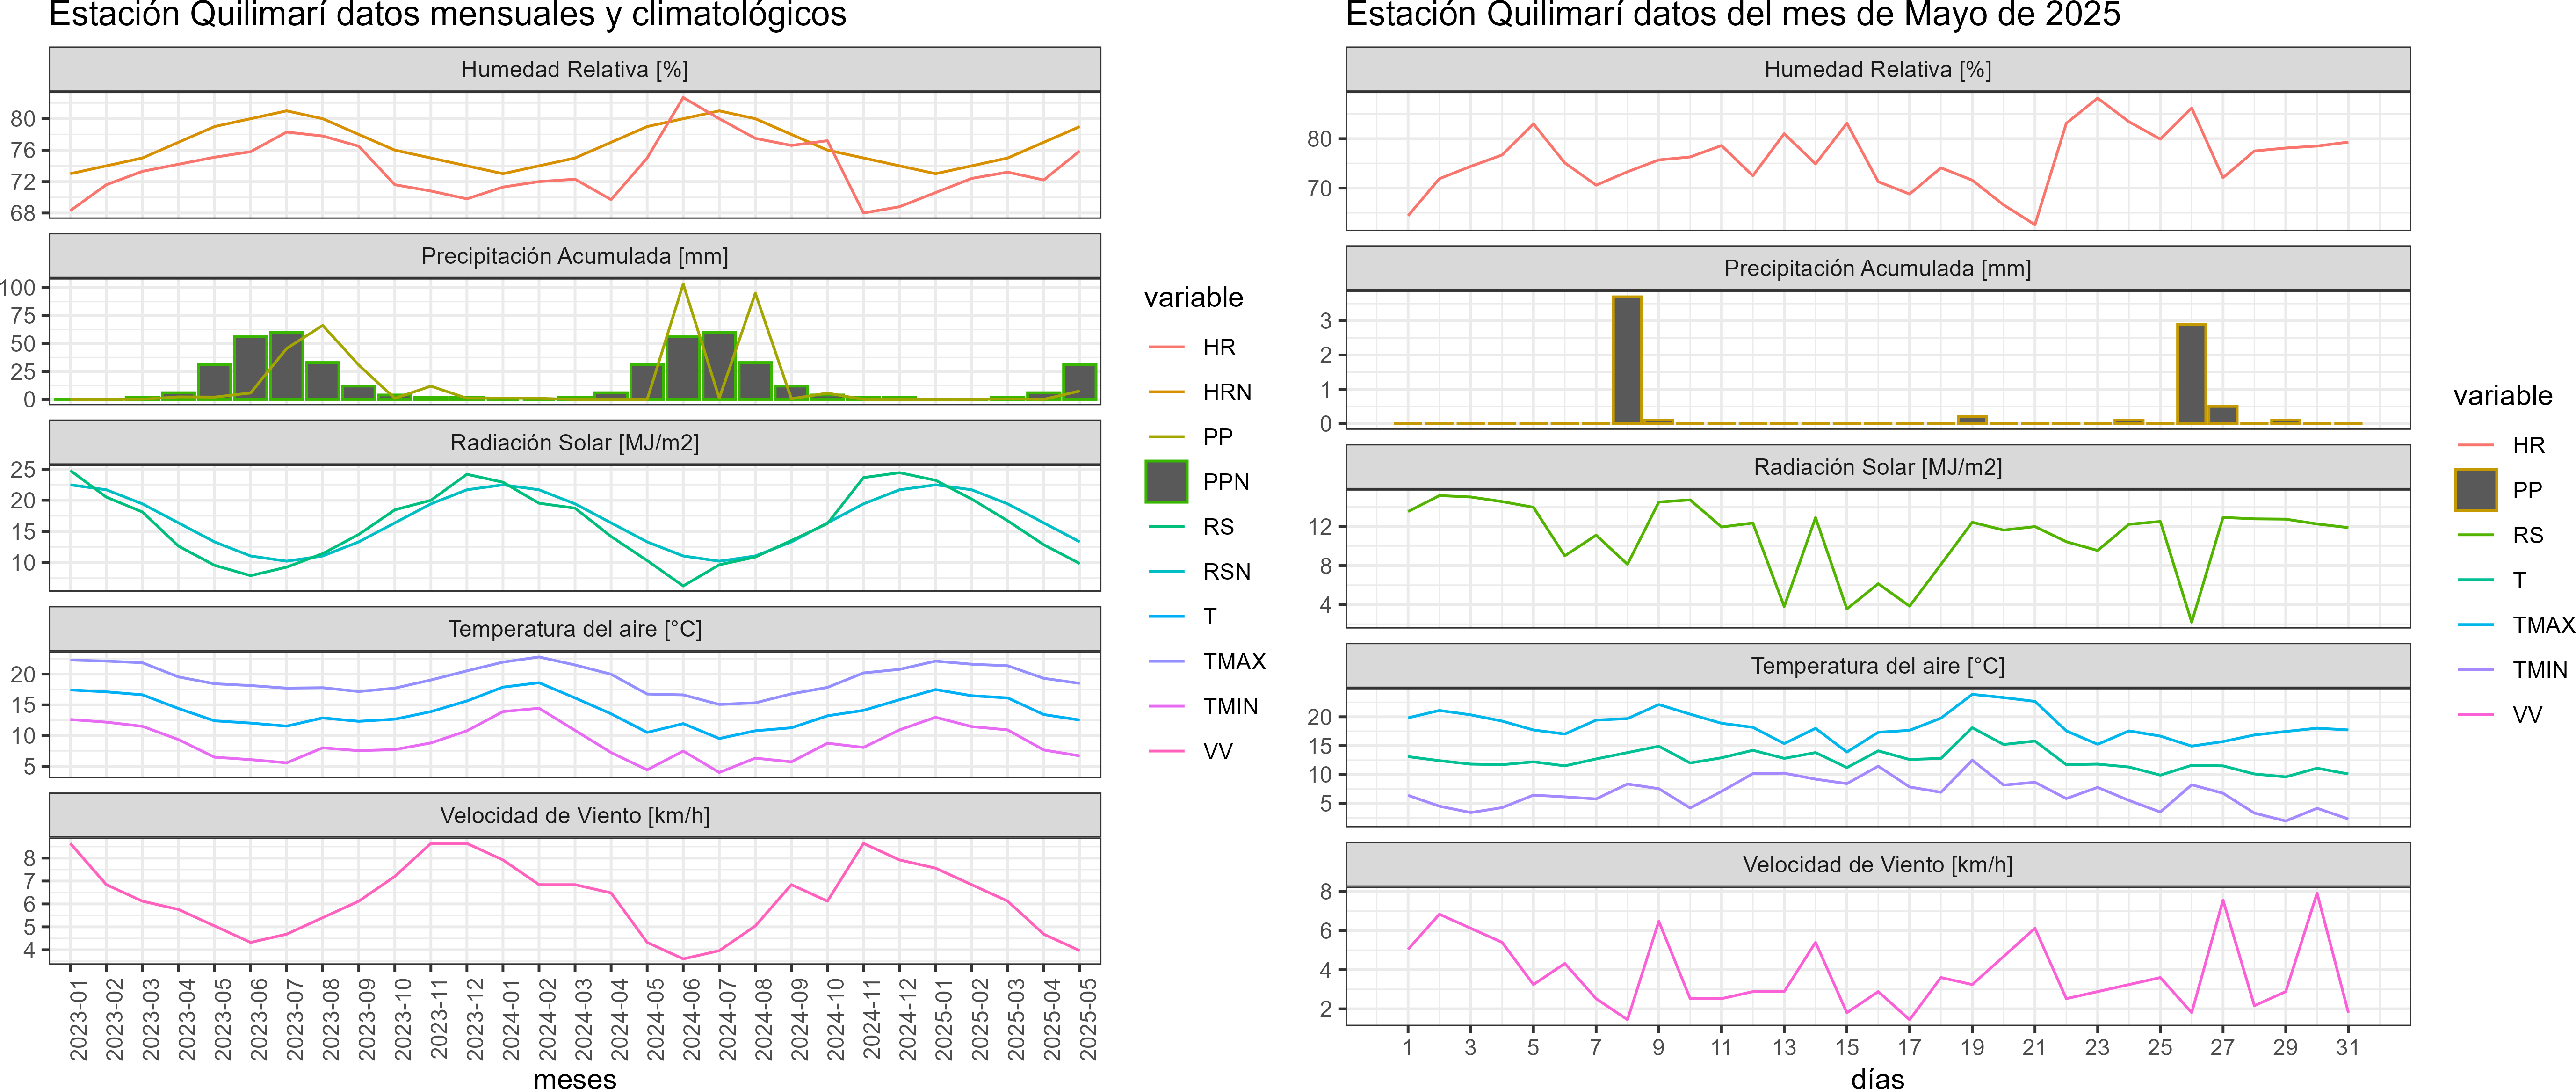This screenshot has height=1089, width=2576.
Task: Click 'Radiación Solar [MJ/m2]' header in monthly chart
Action: pos(574,442)
